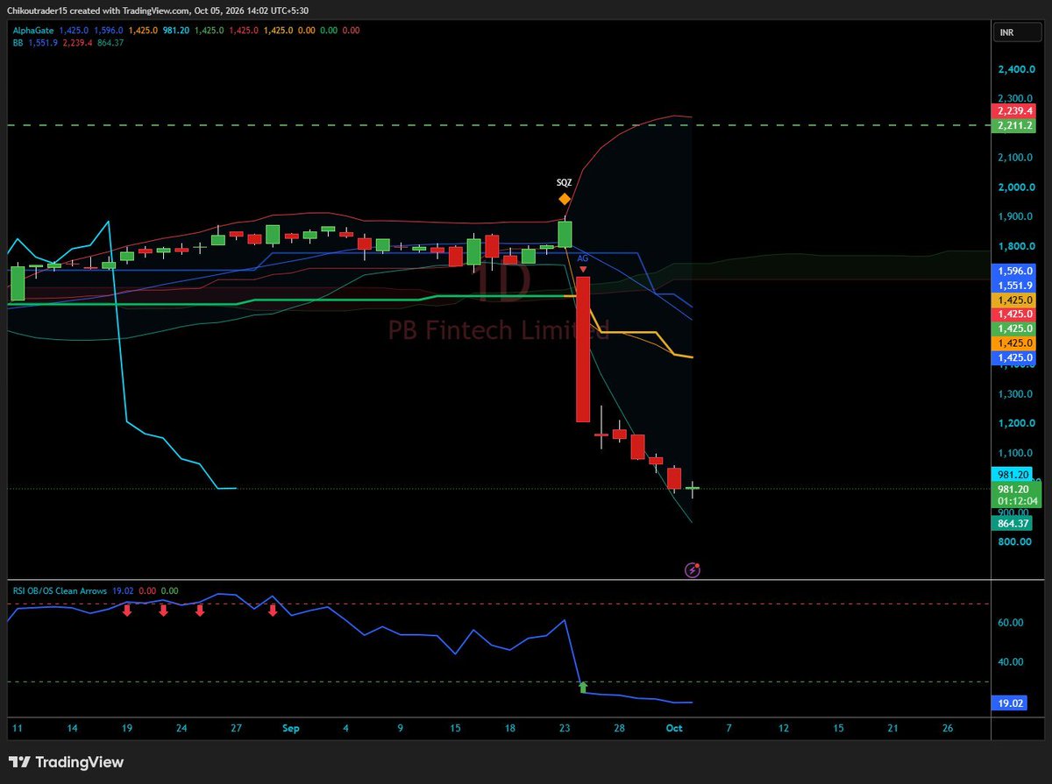Click the leftmost red down arrow in RSI pane
This screenshot has height=784, width=1052.
tap(127, 610)
